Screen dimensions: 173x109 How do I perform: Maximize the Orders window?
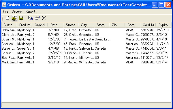point(161,5)
